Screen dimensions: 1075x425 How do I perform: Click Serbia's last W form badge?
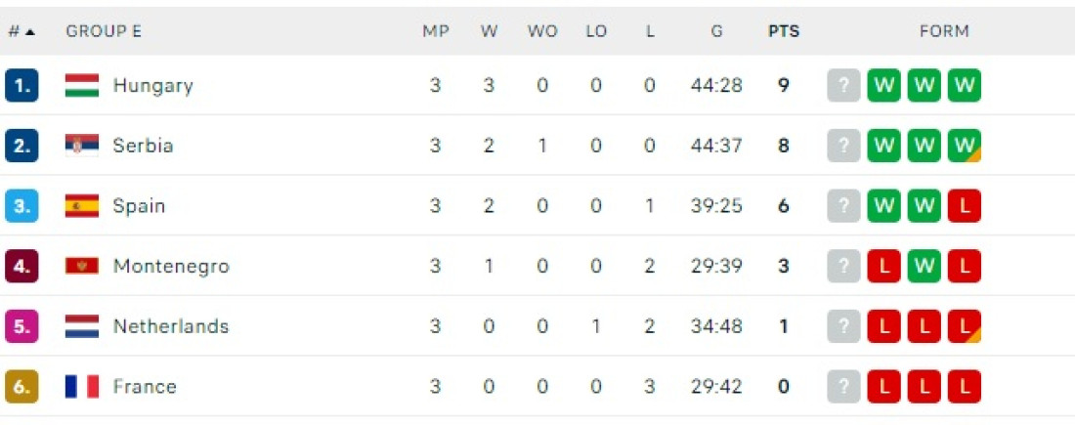click(964, 146)
